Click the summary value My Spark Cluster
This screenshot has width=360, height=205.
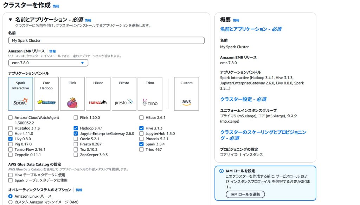[234, 47]
